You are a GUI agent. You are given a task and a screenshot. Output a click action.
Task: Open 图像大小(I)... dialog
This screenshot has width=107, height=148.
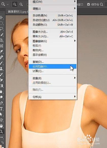[x=53, y=32]
